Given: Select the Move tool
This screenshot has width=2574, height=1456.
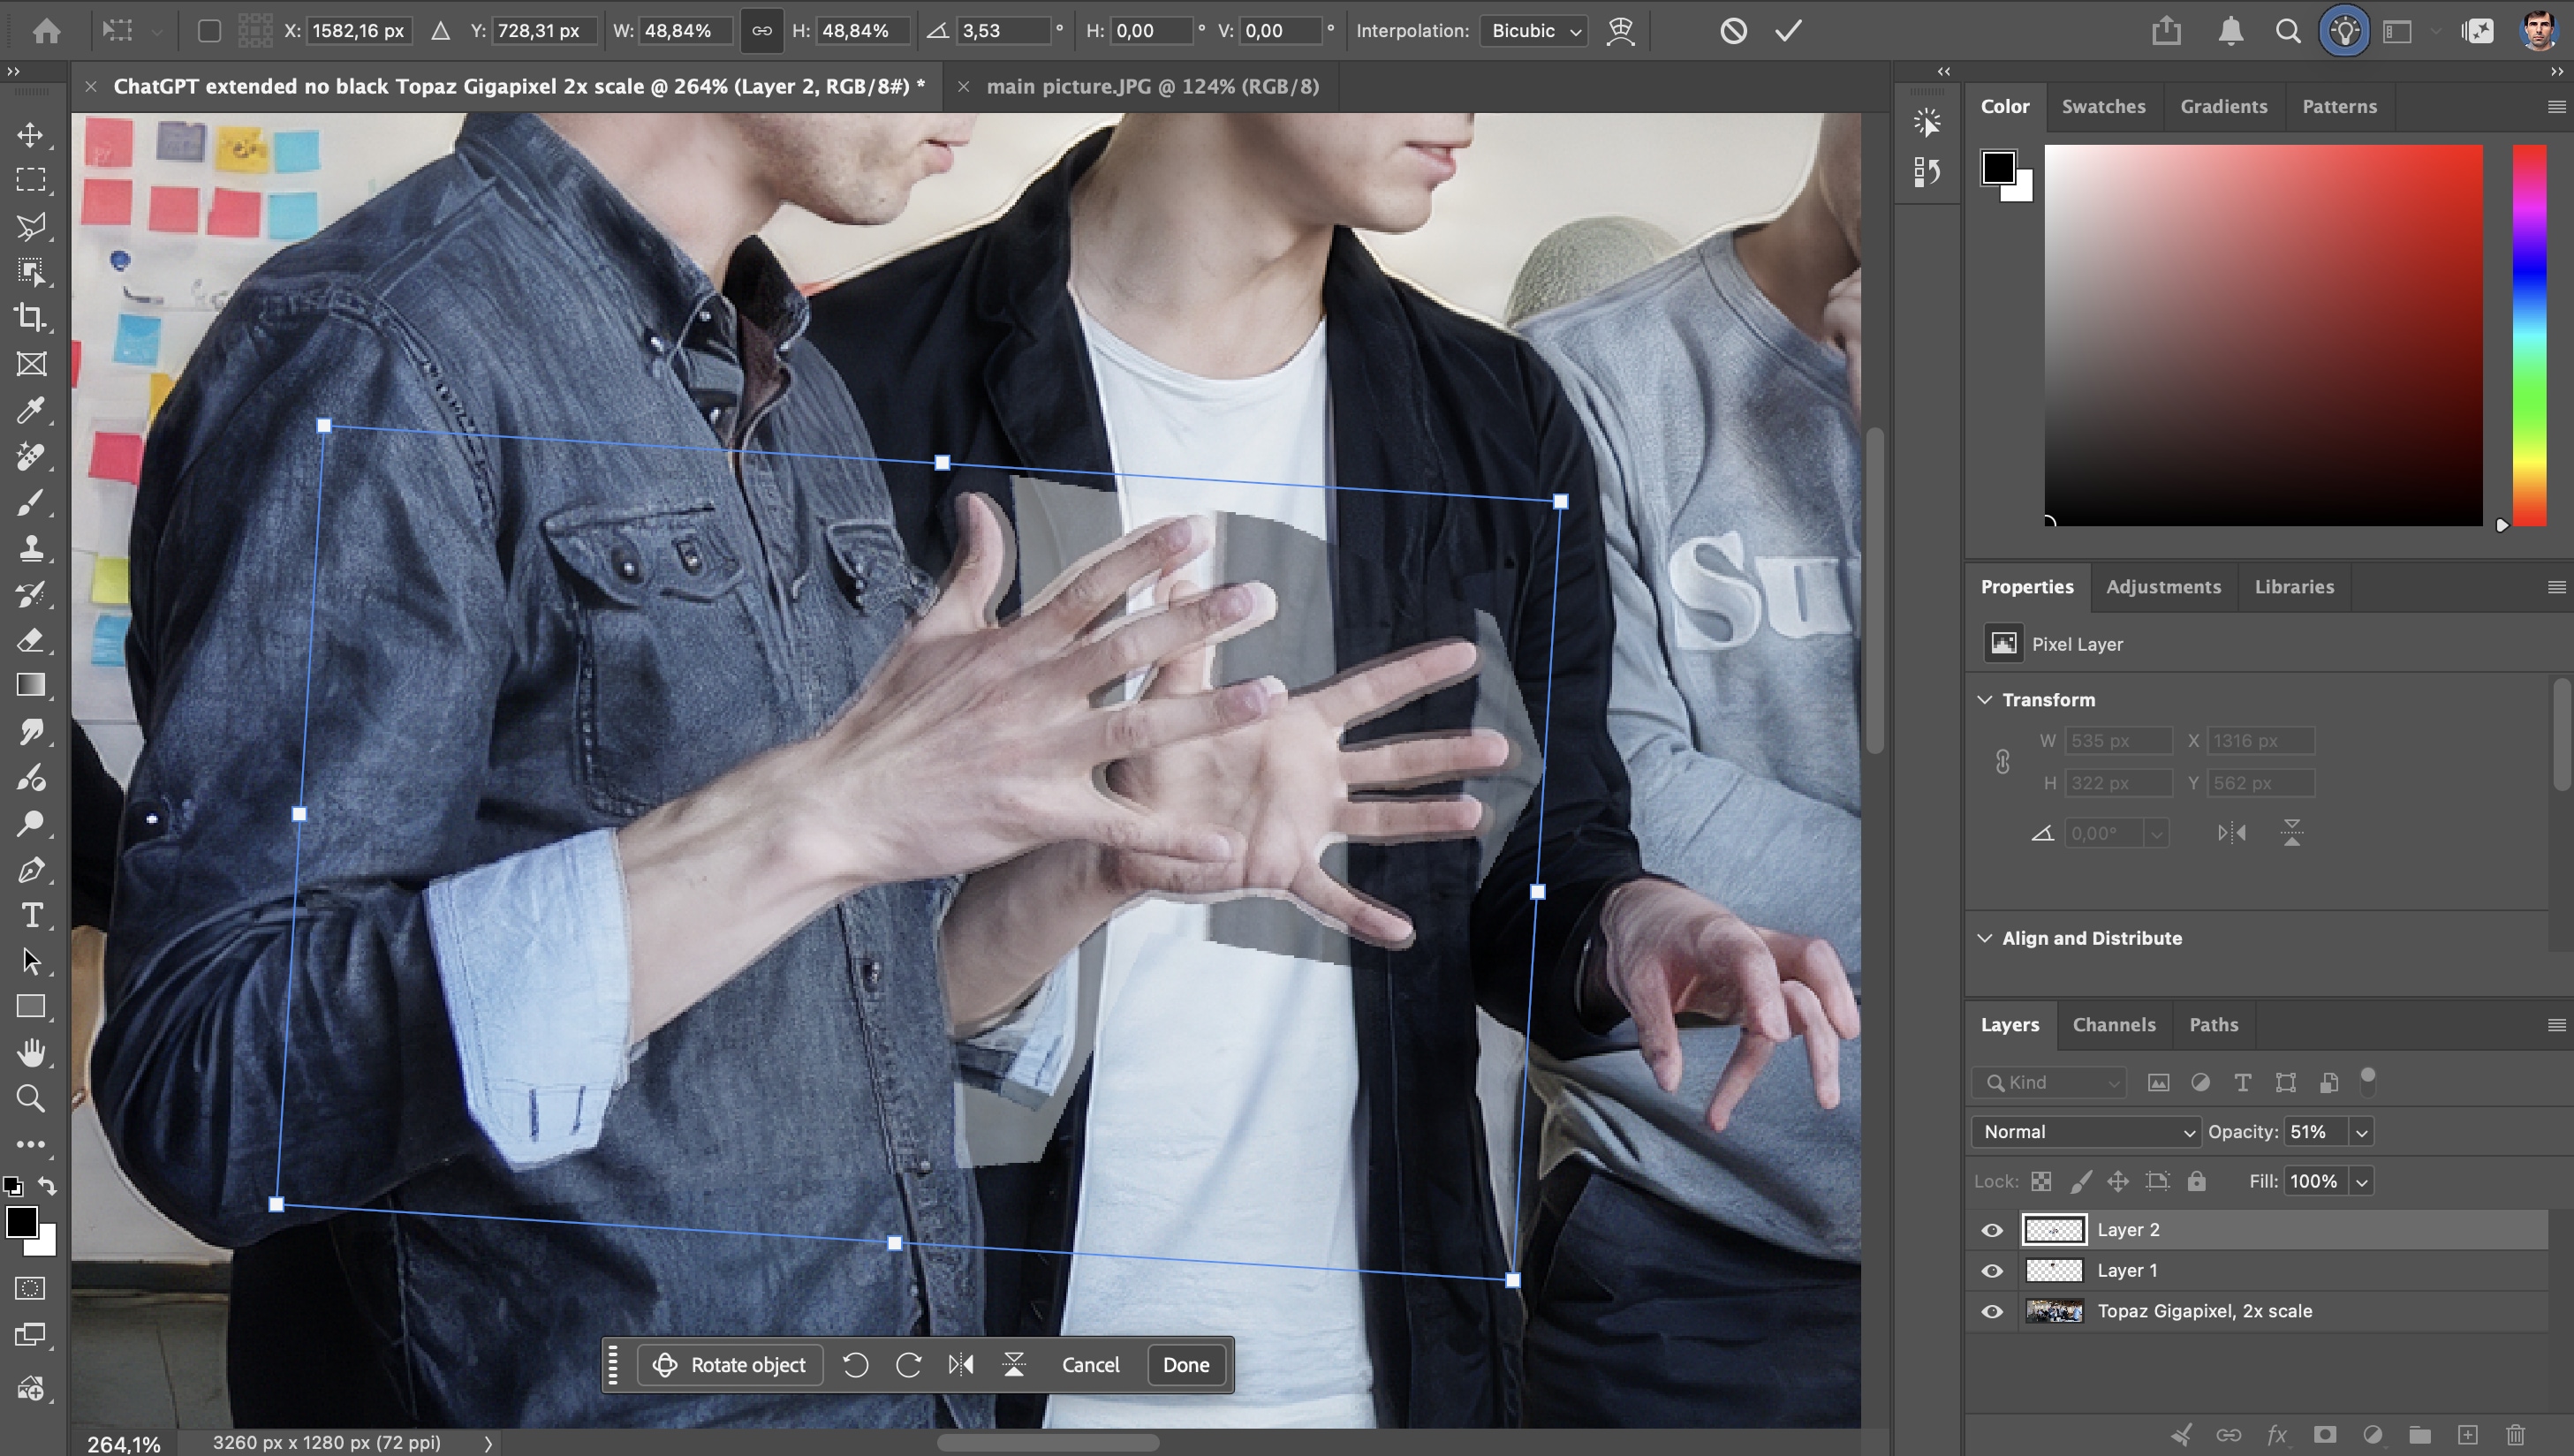Looking at the screenshot, I should tap(31, 135).
